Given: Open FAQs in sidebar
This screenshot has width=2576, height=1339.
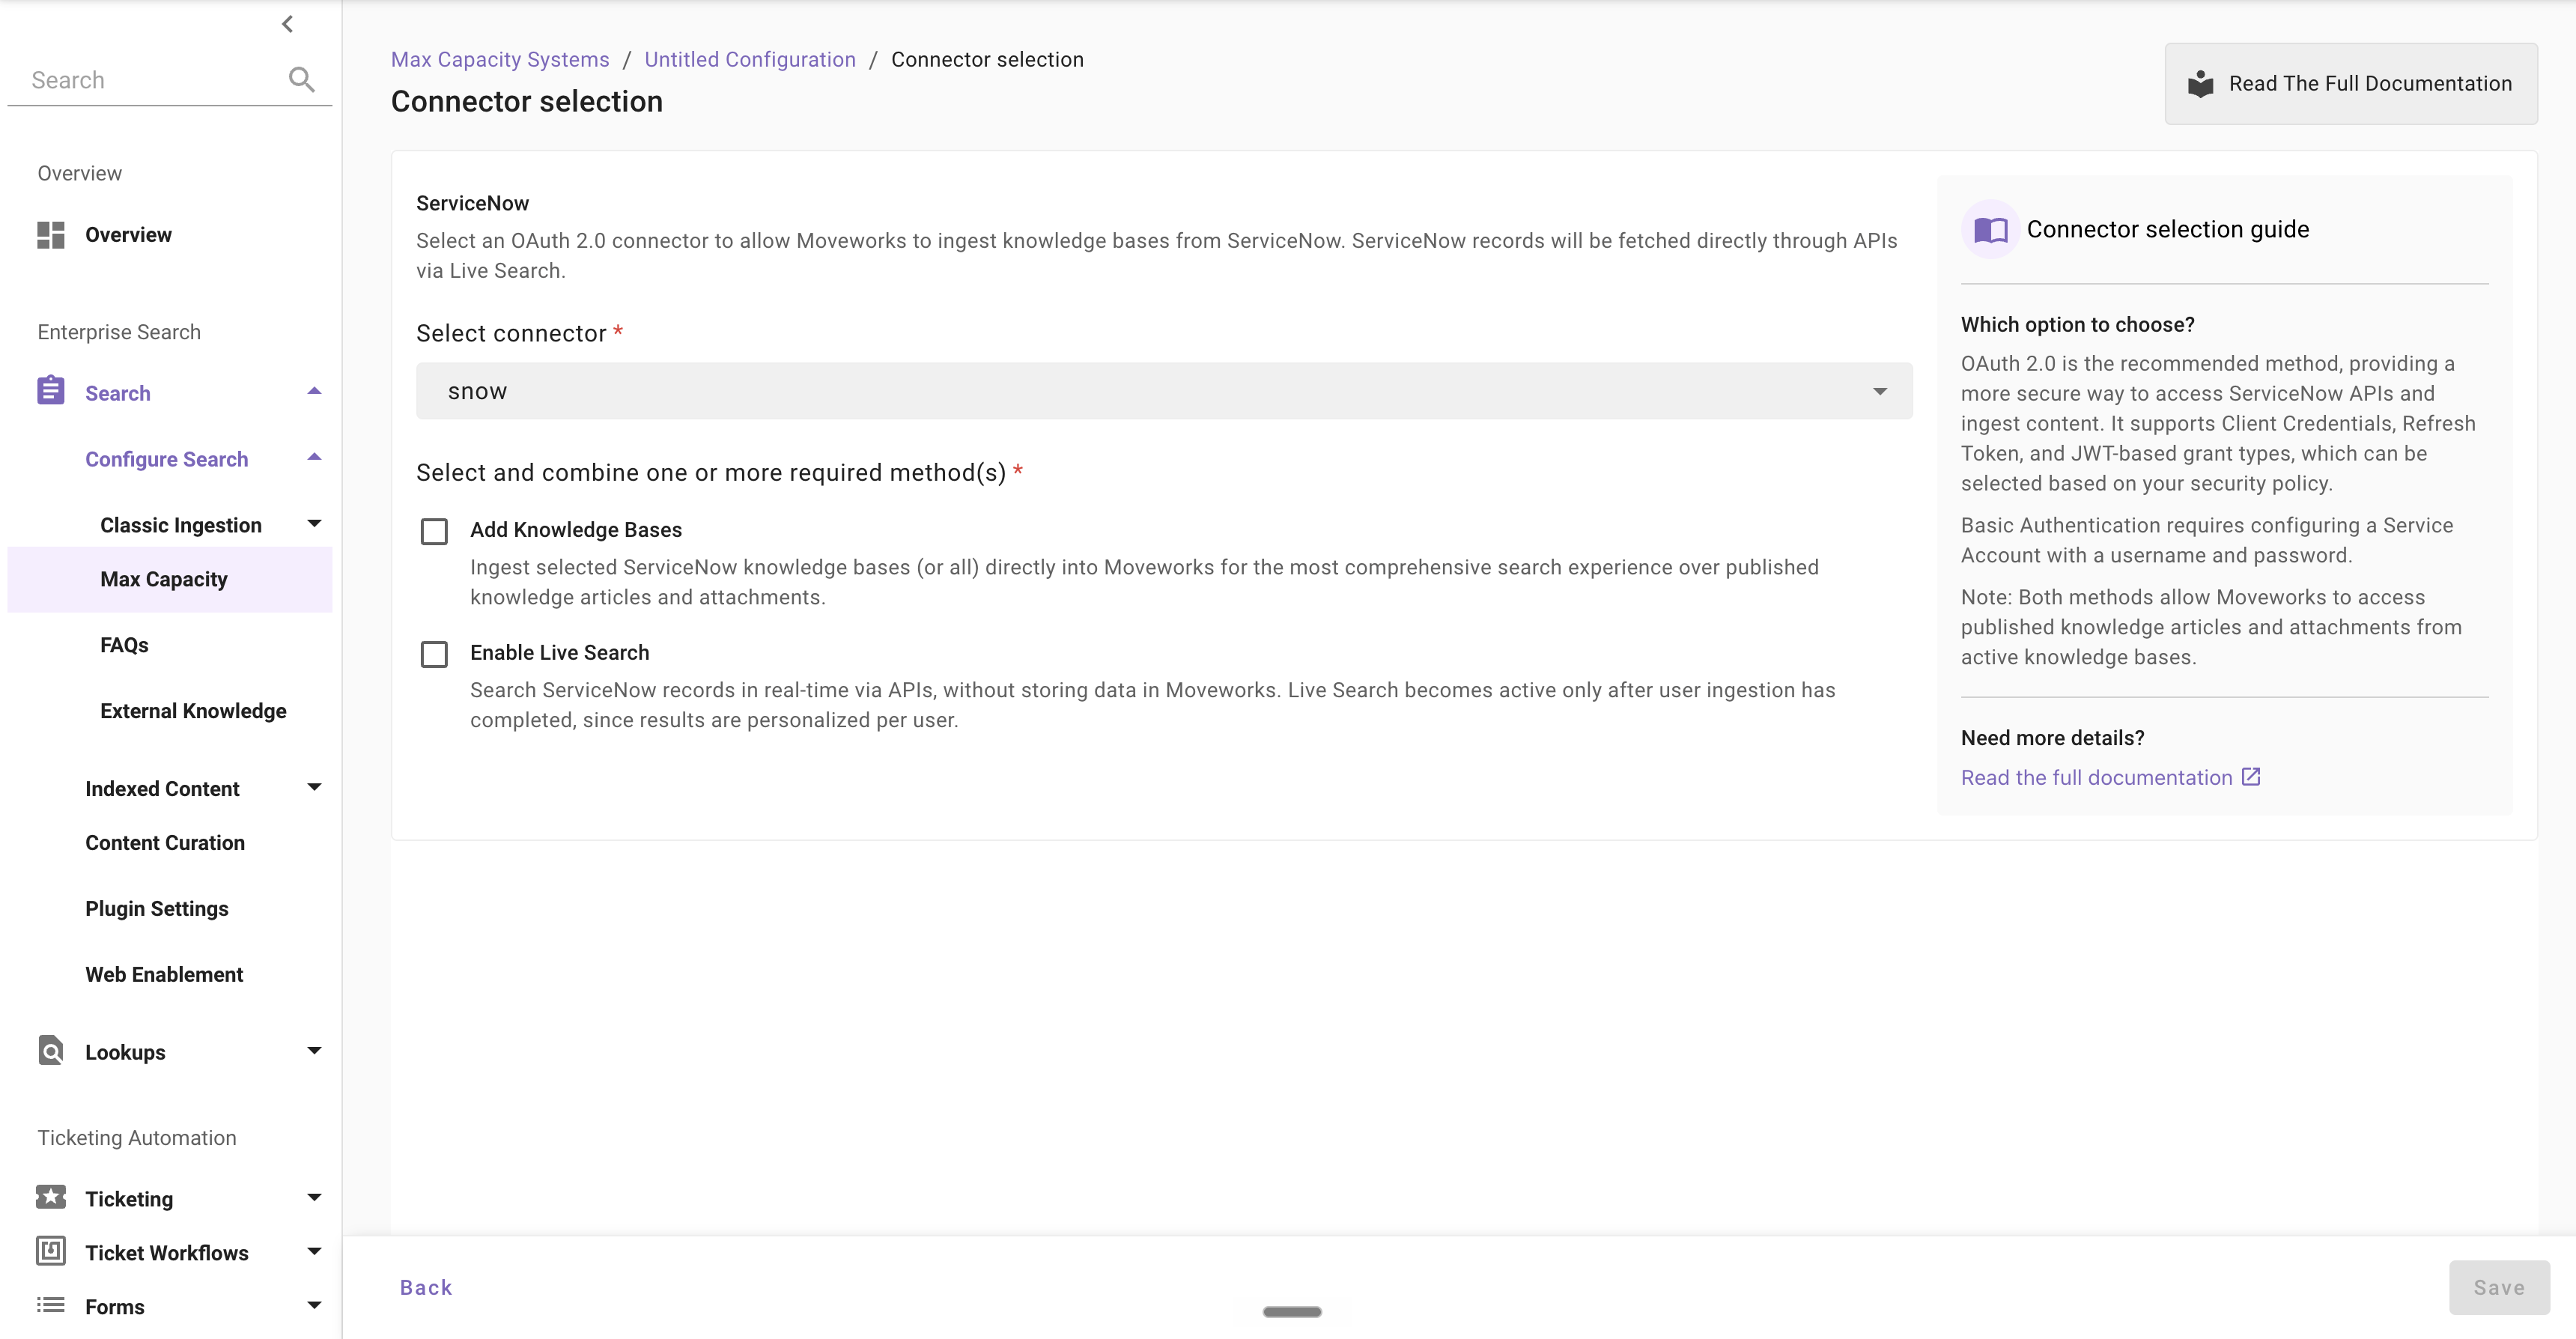Looking at the screenshot, I should (124, 645).
